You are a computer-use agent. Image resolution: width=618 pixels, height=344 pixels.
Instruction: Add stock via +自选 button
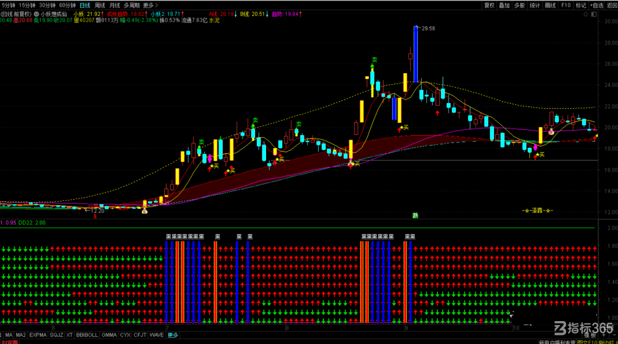[597, 5]
